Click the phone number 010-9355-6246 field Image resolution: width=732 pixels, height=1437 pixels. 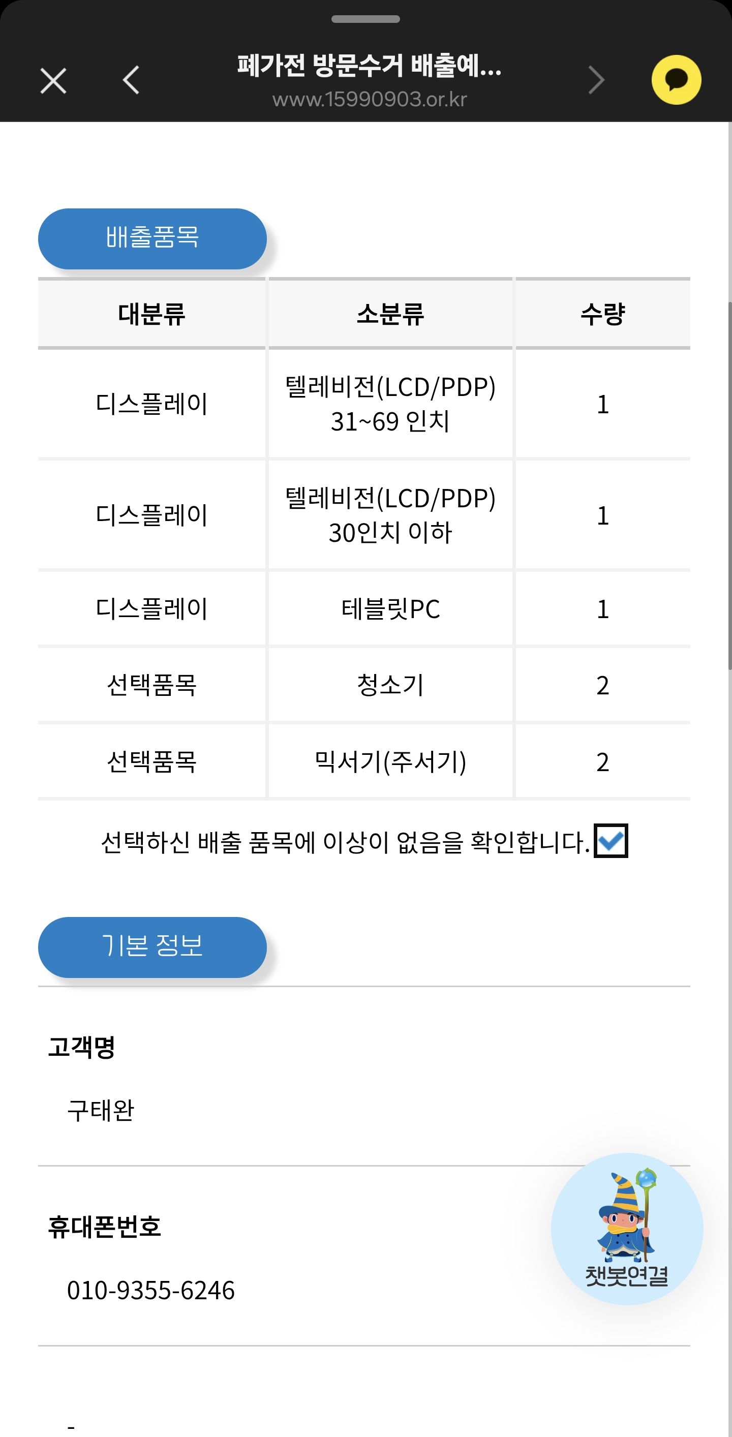pos(151,1290)
